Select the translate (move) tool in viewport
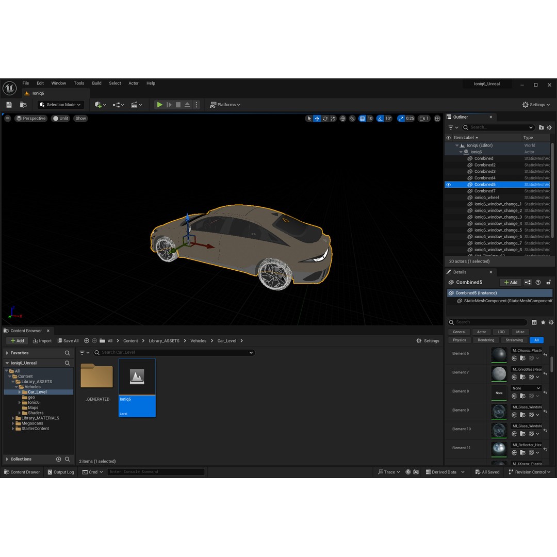The image size is (557, 557). (x=317, y=118)
